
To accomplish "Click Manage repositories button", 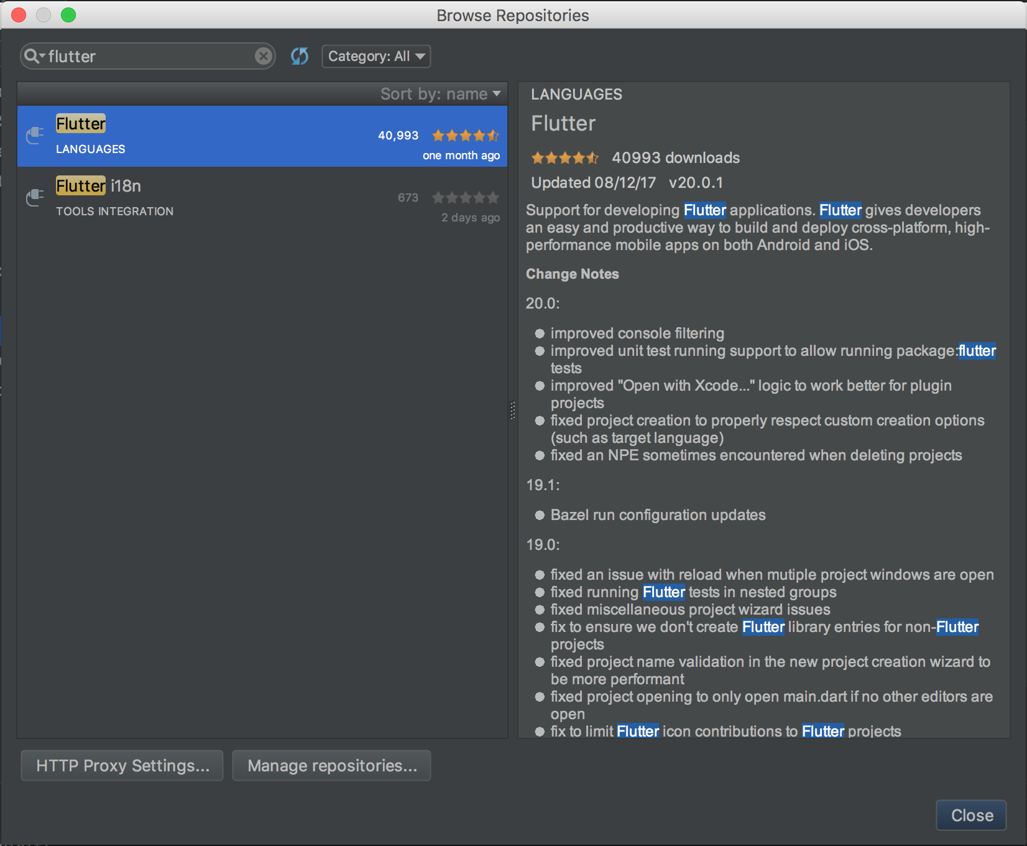I will (332, 765).
